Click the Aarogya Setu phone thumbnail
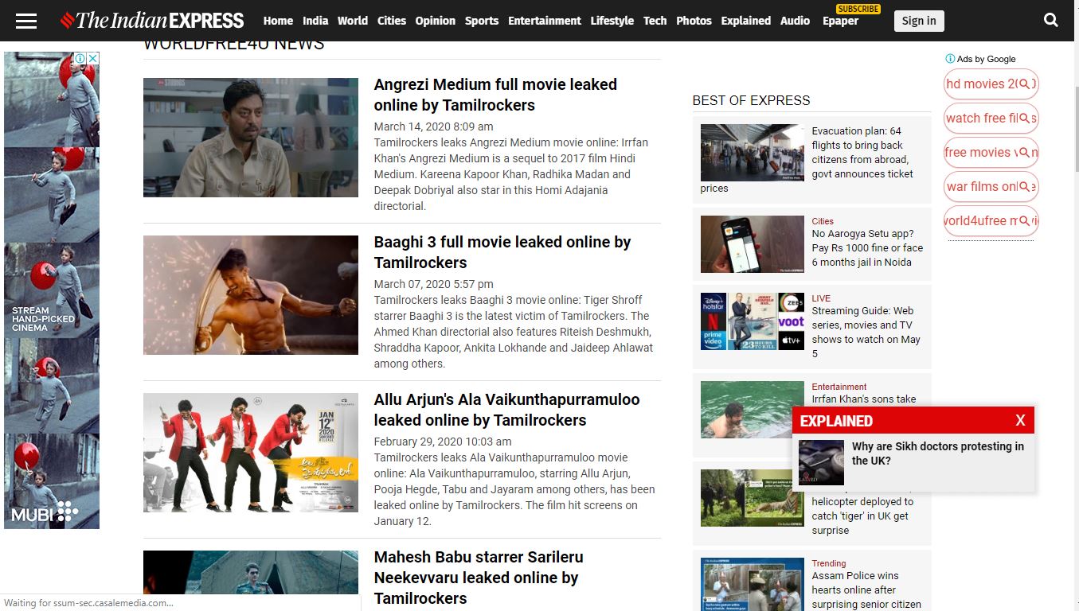The height and width of the screenshot is (611, 1079). pos(753,244)
